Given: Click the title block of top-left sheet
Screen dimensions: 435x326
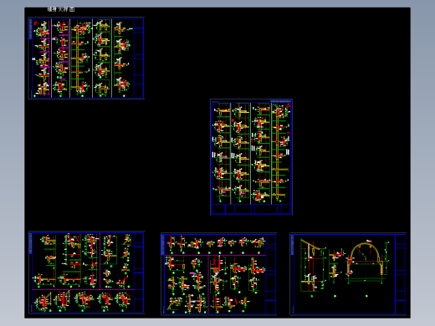Looking at the screenshot, I should pyautogui.click(x=139, y=58).
